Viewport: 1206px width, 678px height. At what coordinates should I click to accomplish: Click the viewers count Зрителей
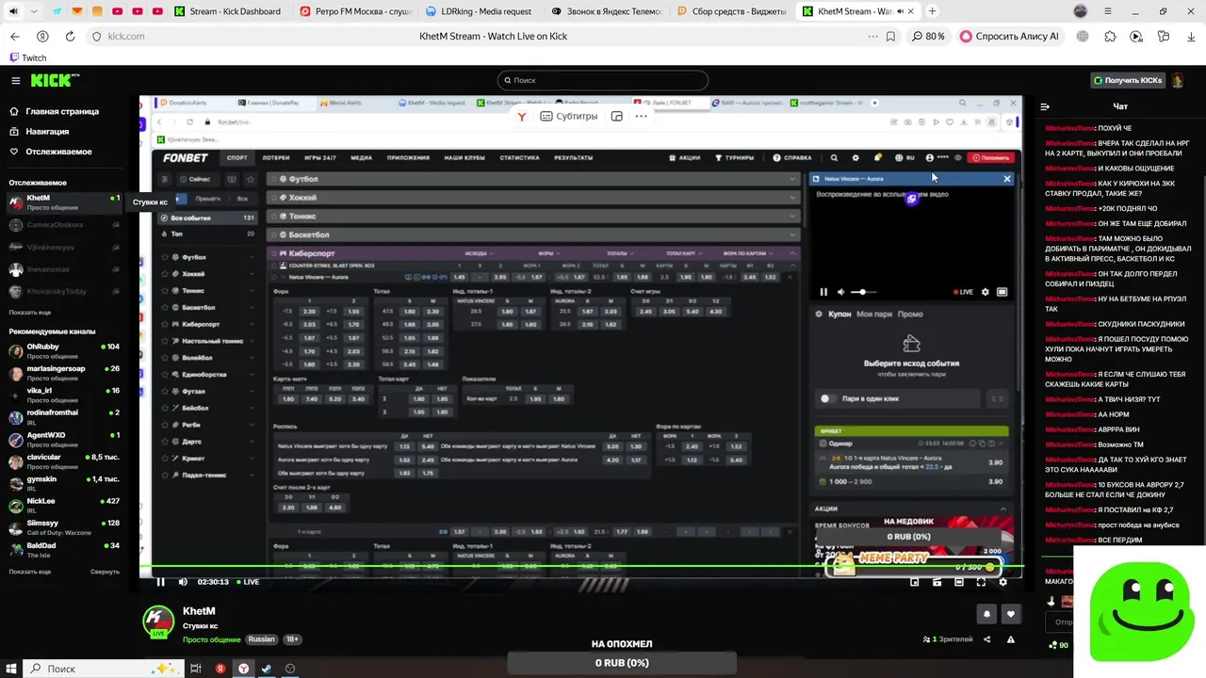(948, 639)
